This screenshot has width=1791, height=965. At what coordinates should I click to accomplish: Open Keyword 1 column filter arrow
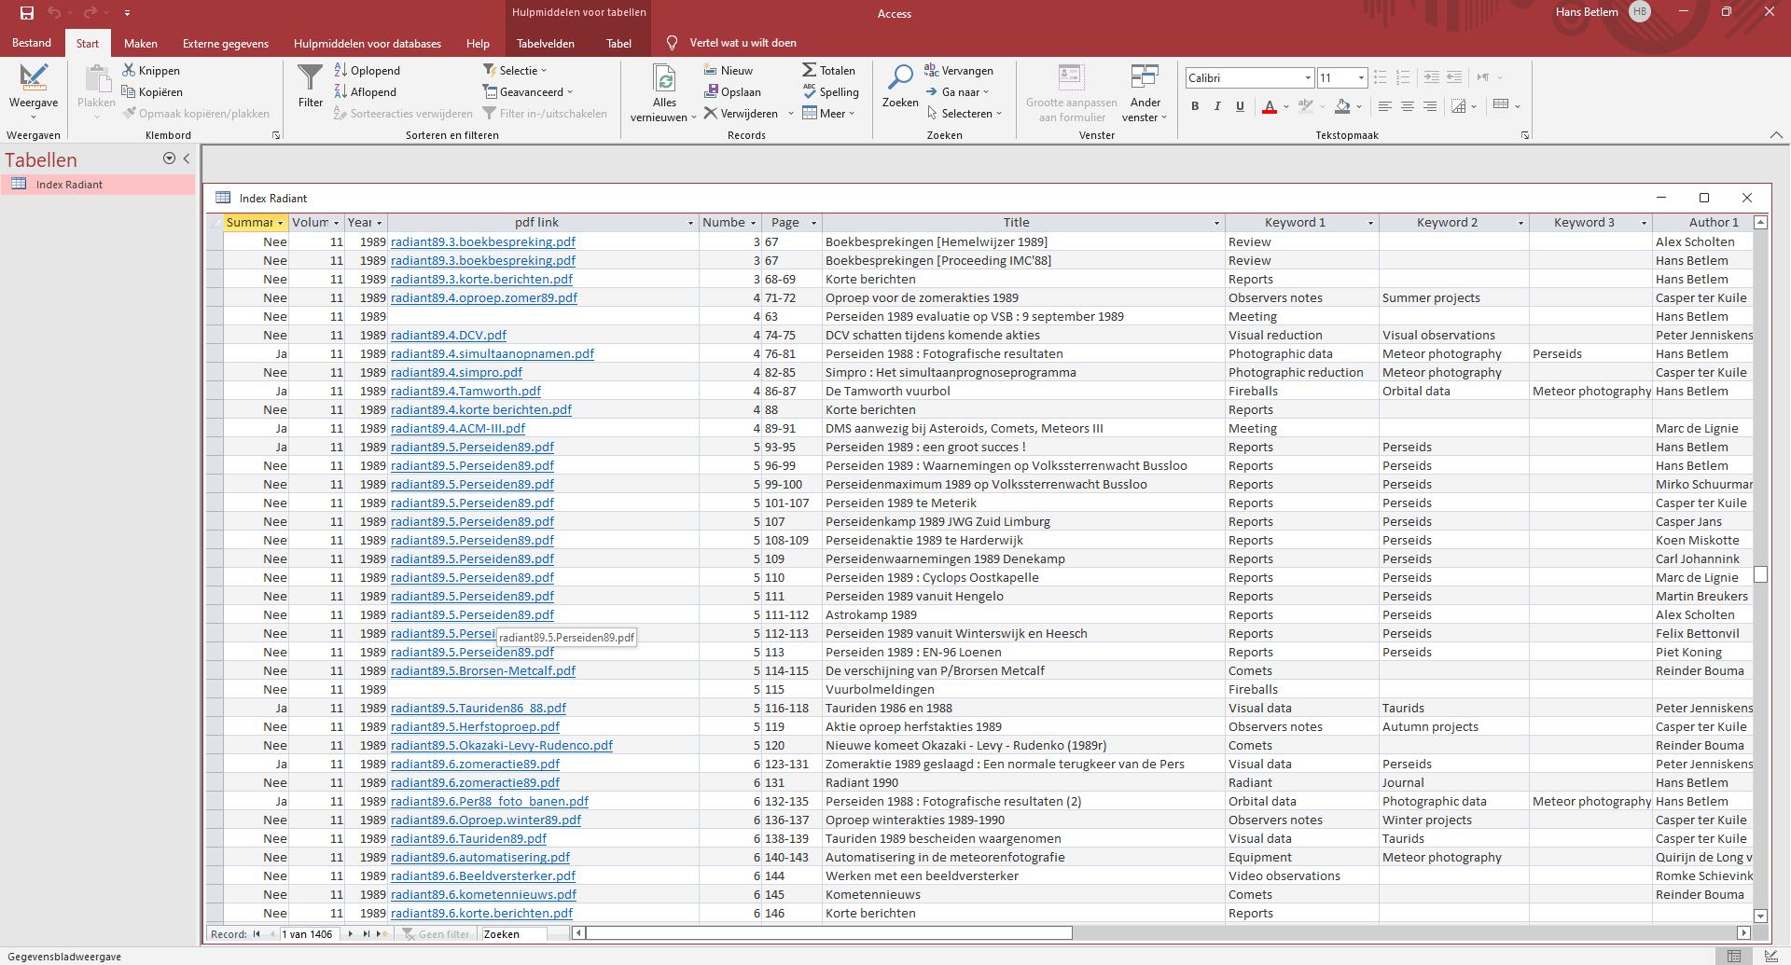click(1370, 223)
